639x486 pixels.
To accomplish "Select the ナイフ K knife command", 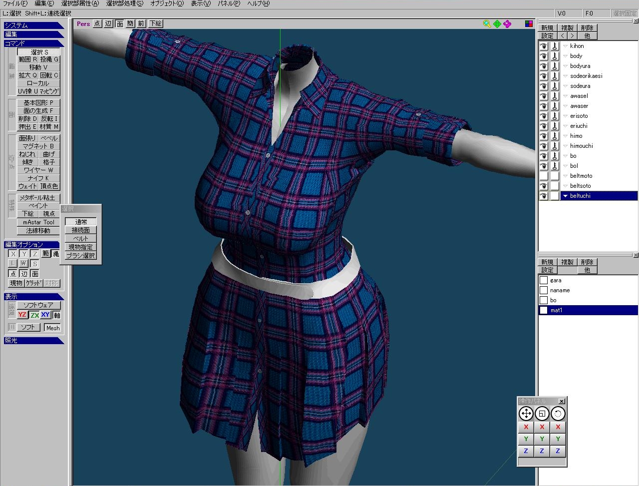I will (38, 178).
